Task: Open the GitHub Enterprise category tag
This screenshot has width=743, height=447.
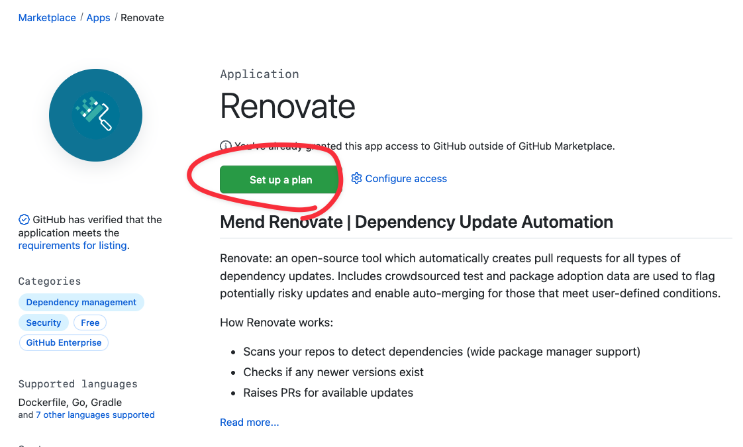Action: click(x=64, y=342)
